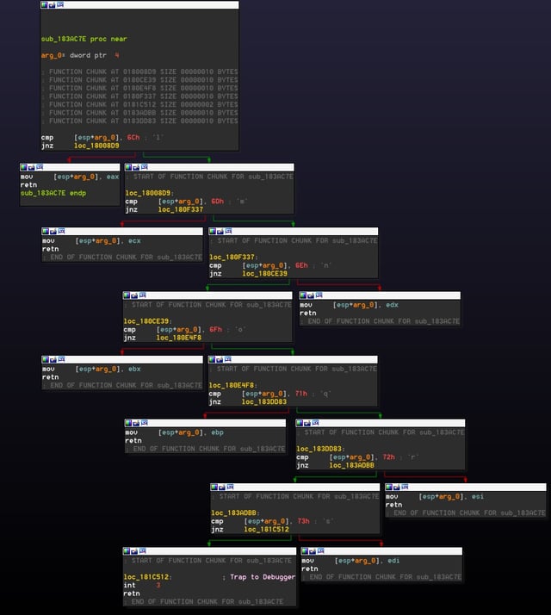Select 'mov [esp+arg_0], edi' instruction
The image size is (551, 615).
[348, 560]
